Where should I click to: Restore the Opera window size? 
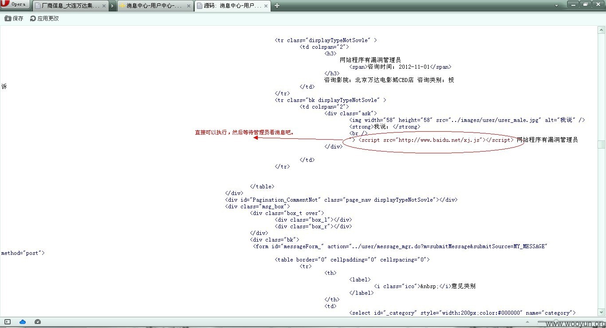[585, 4]
